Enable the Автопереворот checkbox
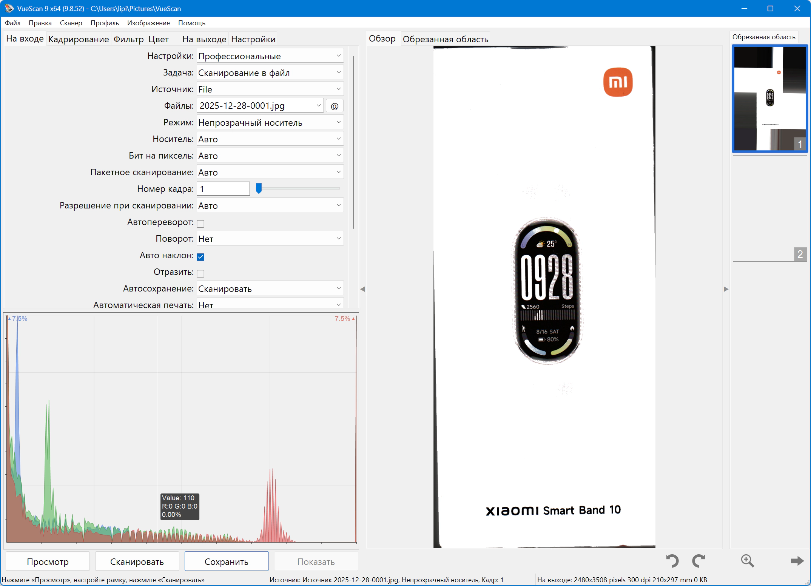Viewport: 811px width, 586px height. pyautogui.click(x=200, y=224)
